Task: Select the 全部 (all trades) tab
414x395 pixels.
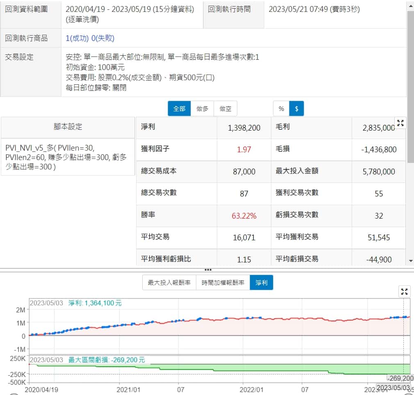Action: 179,108
